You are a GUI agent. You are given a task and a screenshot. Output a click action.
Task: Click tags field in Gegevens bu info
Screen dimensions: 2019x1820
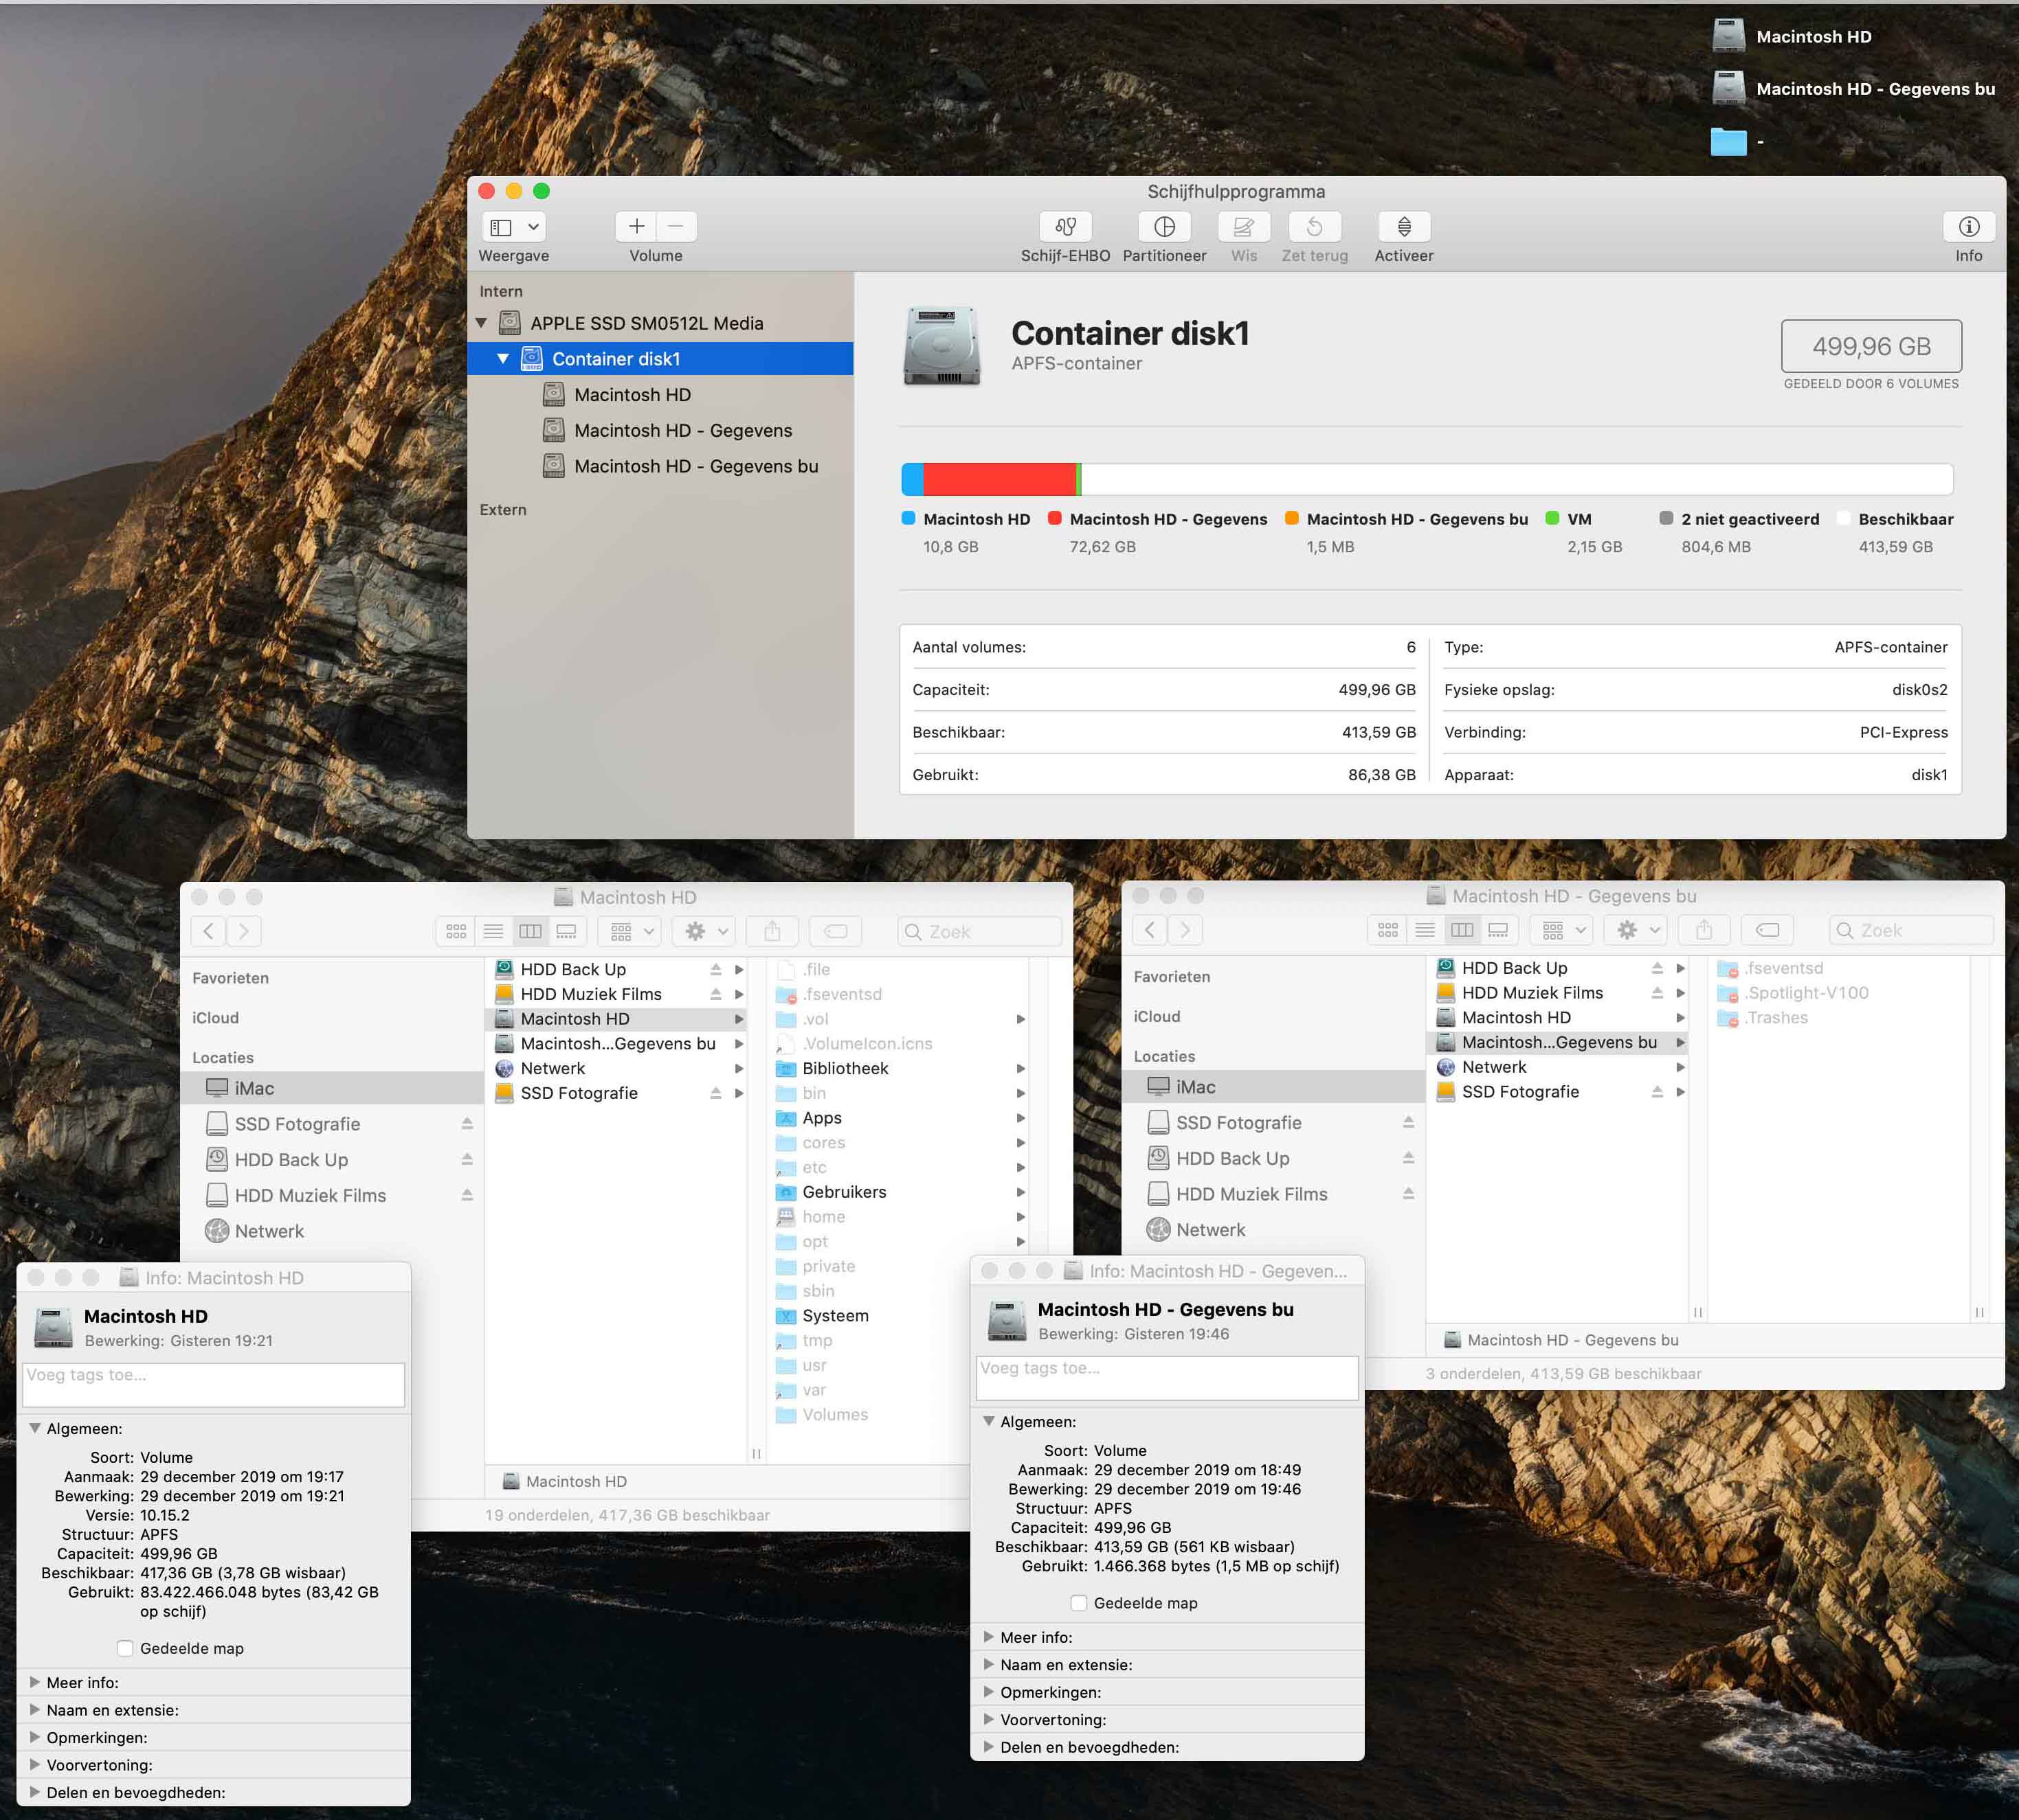pos(1167,1378)
